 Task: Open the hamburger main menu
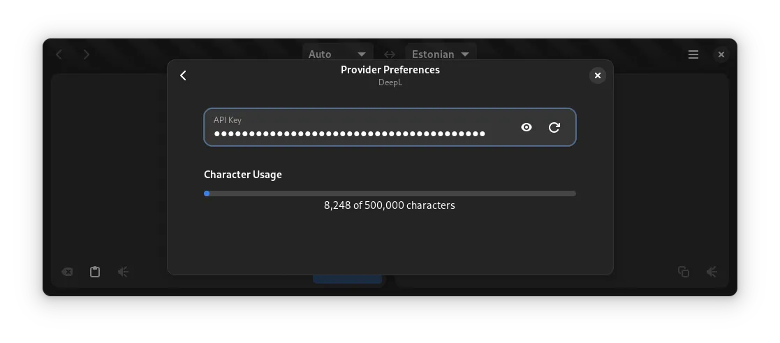tap(693, 54)
